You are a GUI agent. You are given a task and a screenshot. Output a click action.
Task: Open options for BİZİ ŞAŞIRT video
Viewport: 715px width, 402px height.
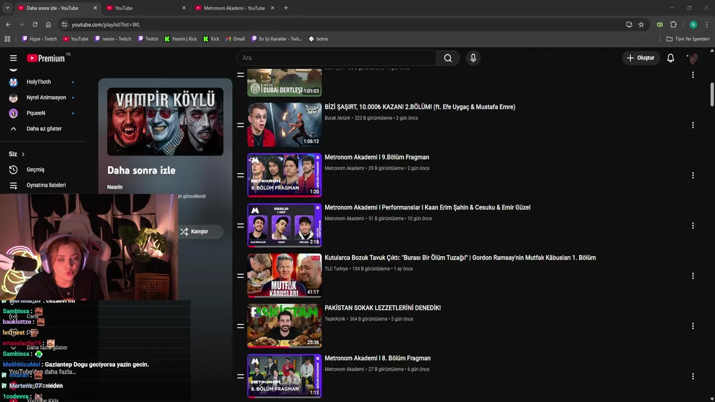click(x=693, y=125)
